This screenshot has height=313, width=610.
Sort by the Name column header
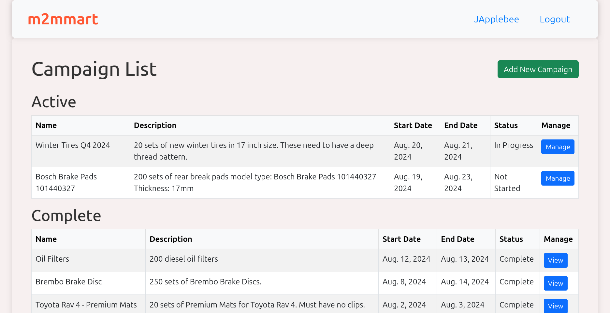(46, 125)
